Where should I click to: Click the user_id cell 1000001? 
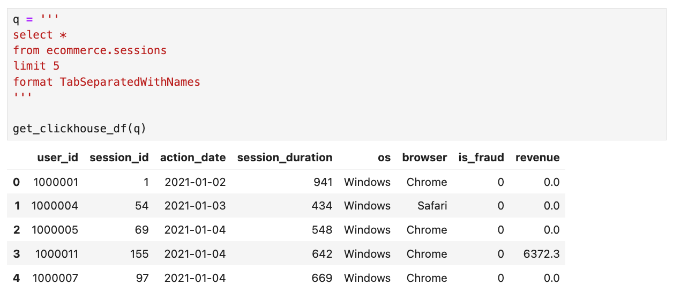tap(56, 182)
